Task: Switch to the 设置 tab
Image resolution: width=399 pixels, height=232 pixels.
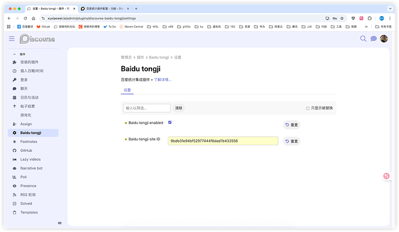Action: point(127,90)
